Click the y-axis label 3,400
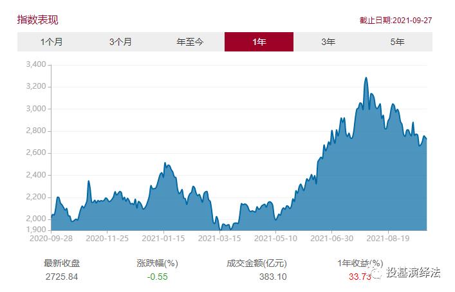 (36, 64)
